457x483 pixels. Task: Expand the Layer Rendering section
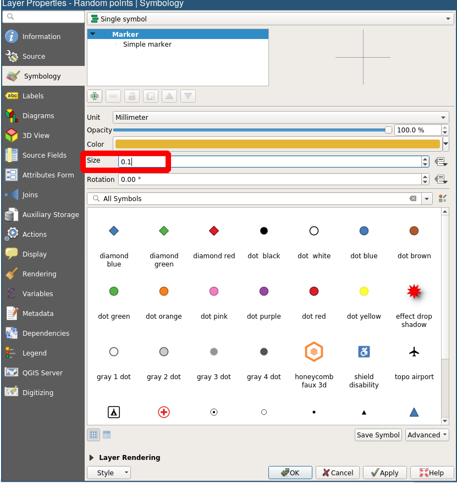92,457
